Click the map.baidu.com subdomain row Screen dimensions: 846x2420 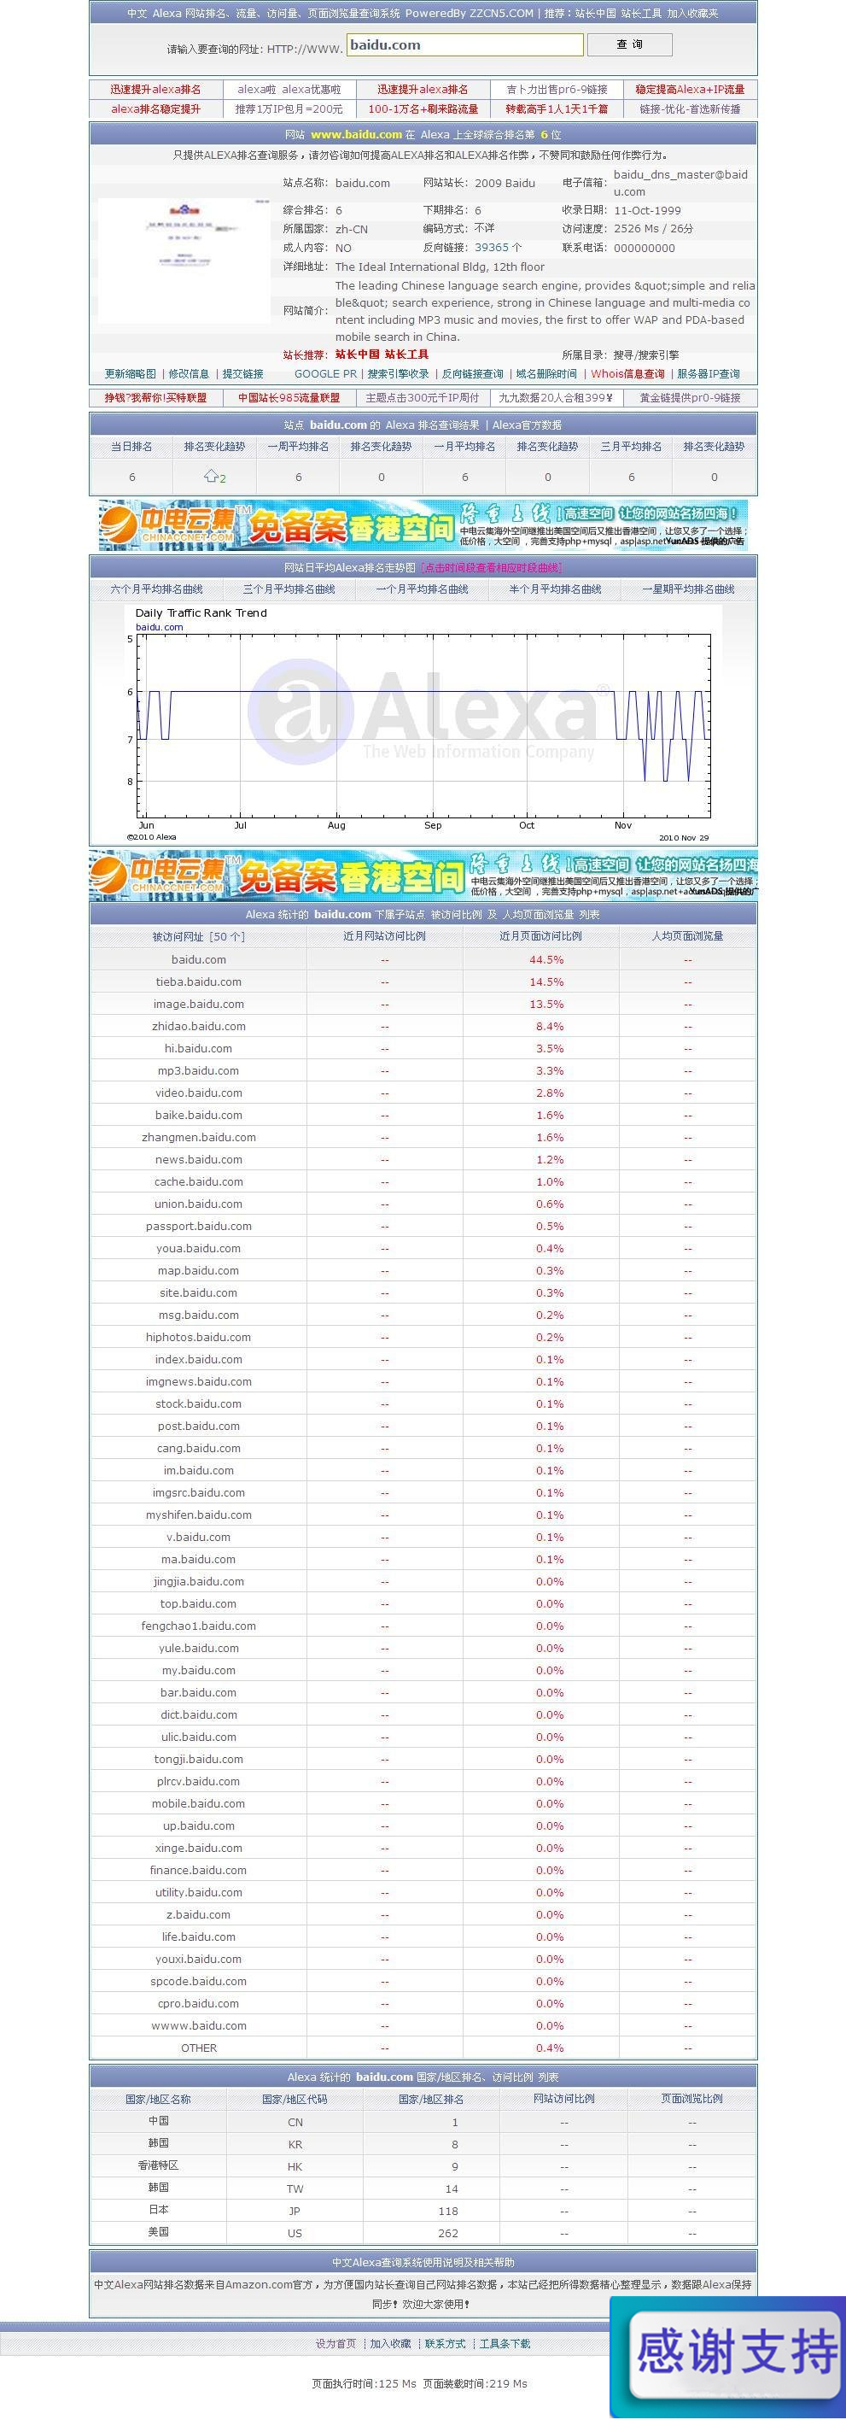[423, 1271]
